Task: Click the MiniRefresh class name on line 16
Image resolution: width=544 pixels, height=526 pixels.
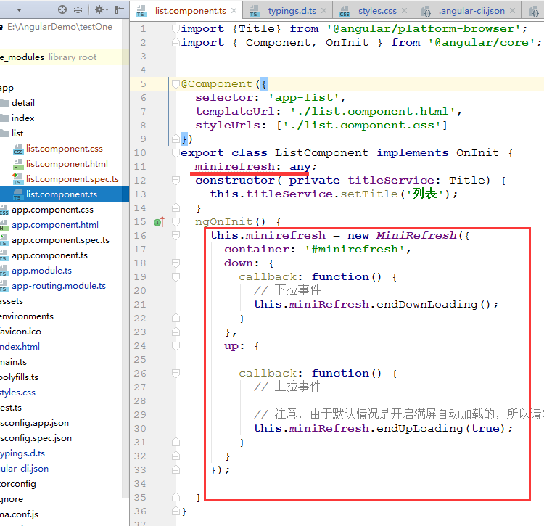Action: (x=416, y=235)
